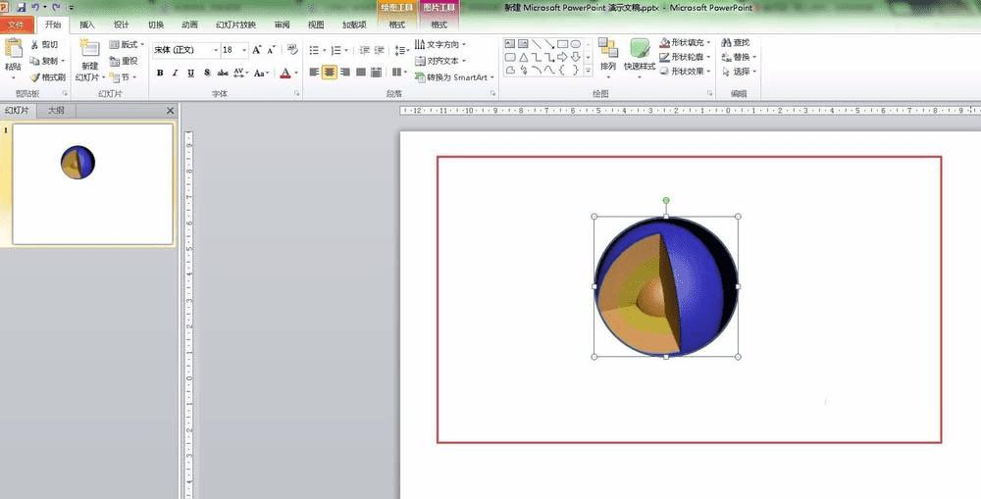Open the 节 (Section) dropdown
Screen dimensions: 981x499
click(x=123, y=77)
